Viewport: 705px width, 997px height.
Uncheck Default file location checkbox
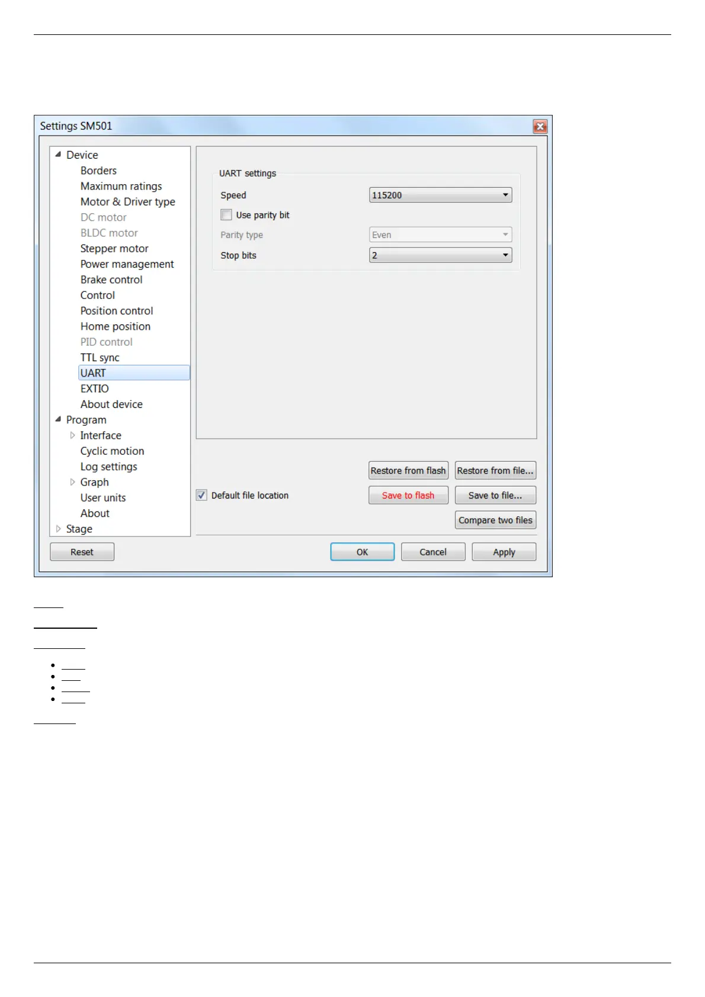click(x=201, y=495)
